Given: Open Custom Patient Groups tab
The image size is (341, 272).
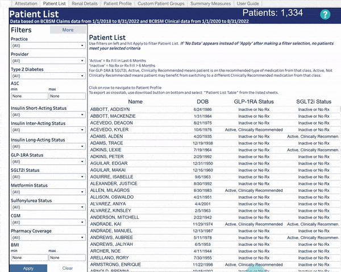Looking at the screenshot, I should (161, 3).
